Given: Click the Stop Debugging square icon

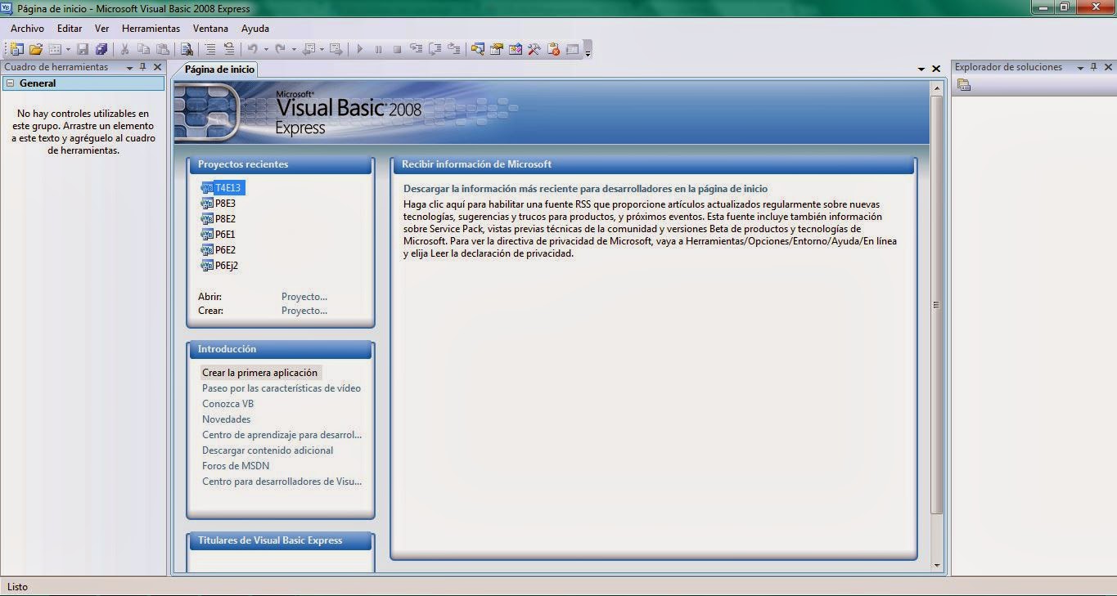Looking at the screenshot, I should (x=398, y=49).
